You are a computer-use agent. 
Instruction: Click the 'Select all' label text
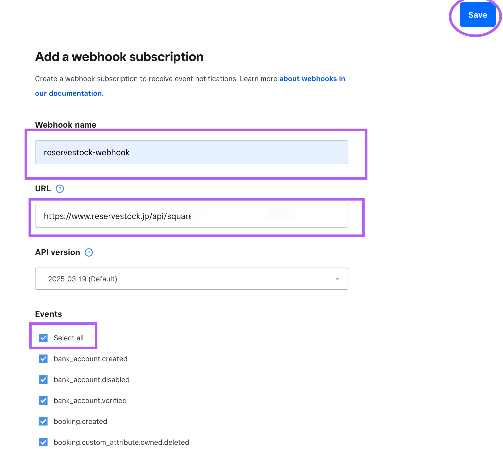point(69,338)
